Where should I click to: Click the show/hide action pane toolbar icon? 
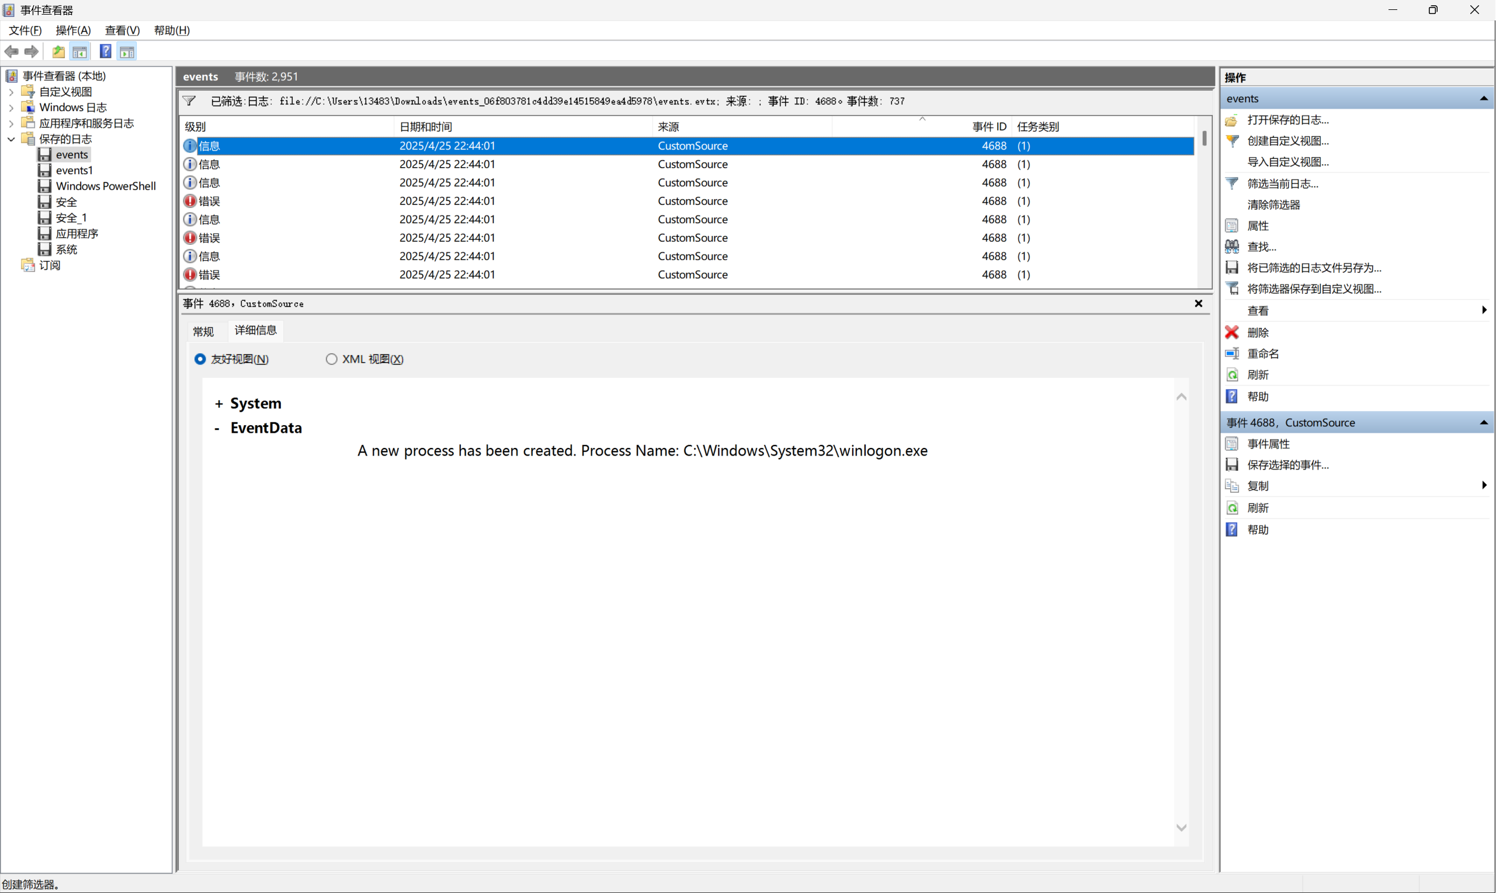(x=127, y=52)
